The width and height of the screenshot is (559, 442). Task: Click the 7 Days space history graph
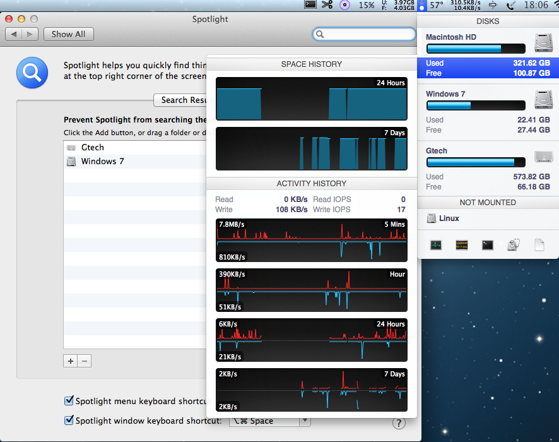pos(312,149)
